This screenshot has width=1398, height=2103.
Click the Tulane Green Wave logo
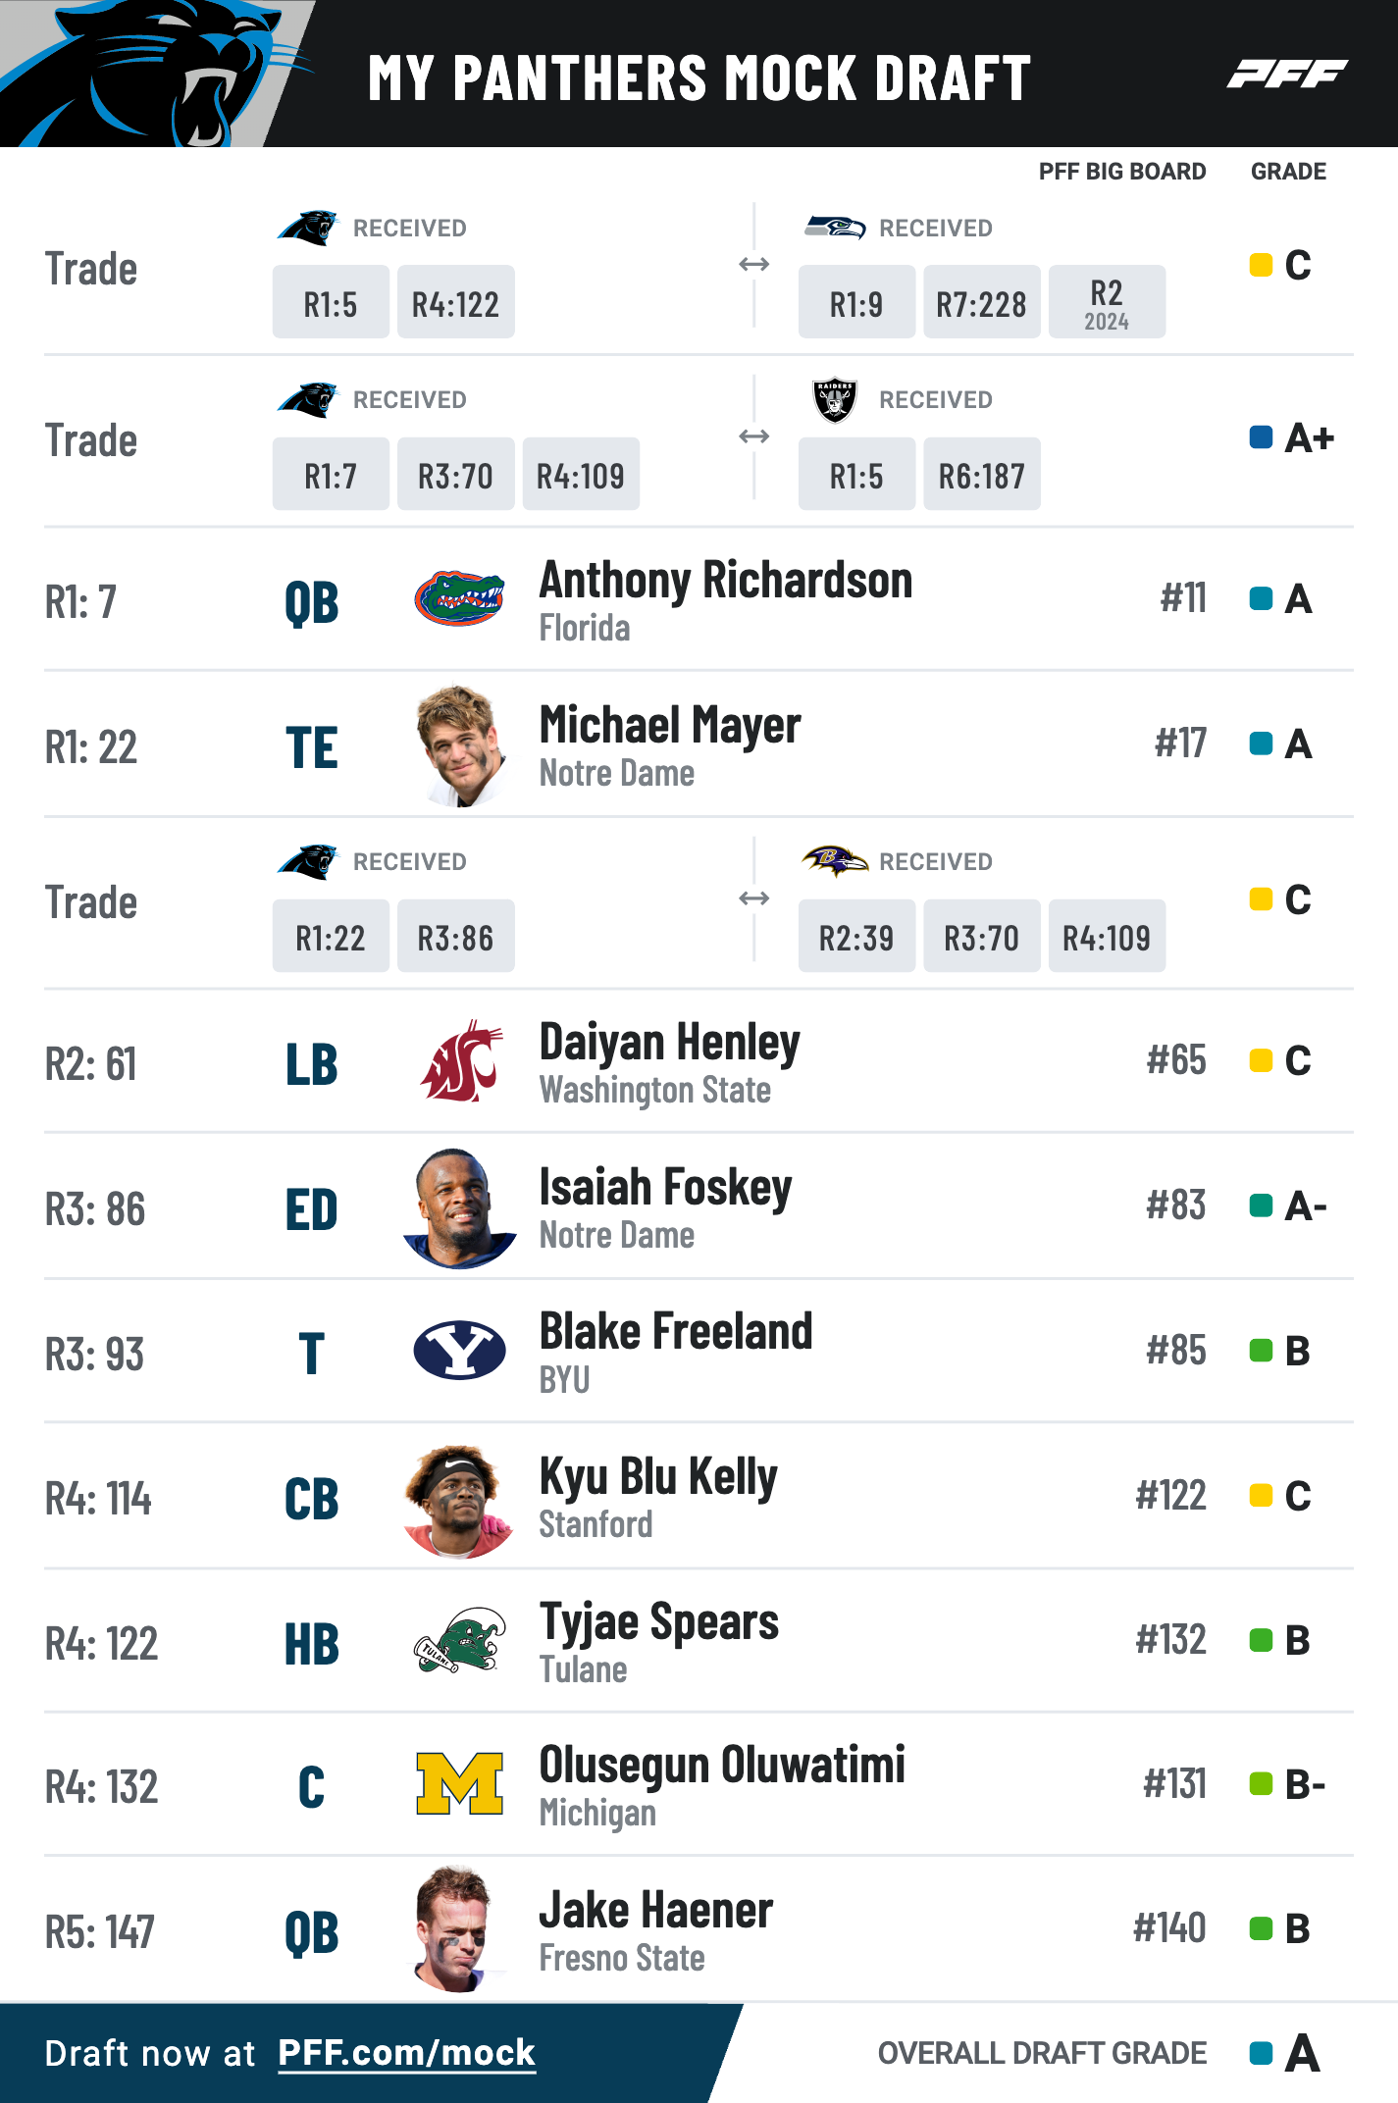click(x=460, y=1640)
